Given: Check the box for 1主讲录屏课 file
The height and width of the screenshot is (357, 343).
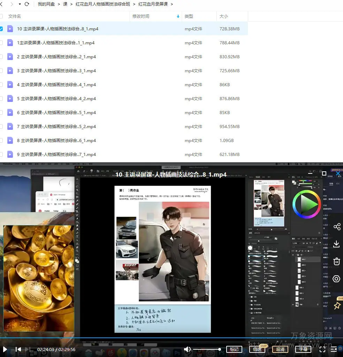Looking at the screenshot, I should (1, 43).
